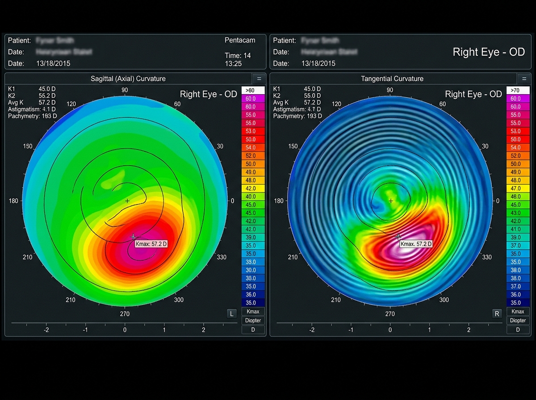Select Kmax below the tangential color scale
536x400 pixels.
coord(518,312)
